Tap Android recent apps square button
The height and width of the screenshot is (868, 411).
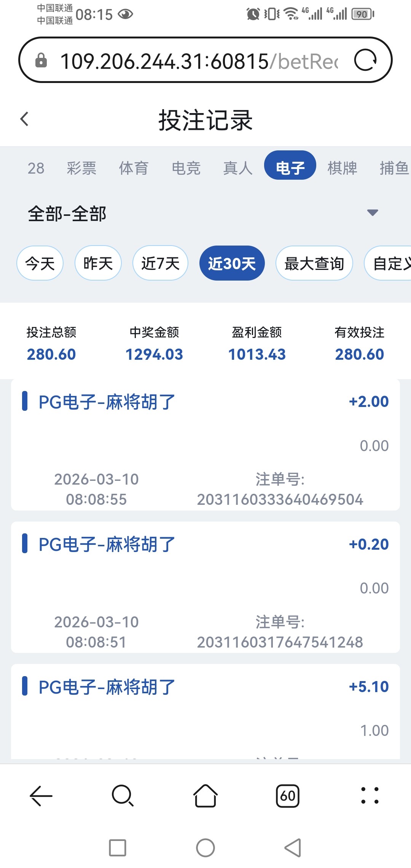point(118,848)
